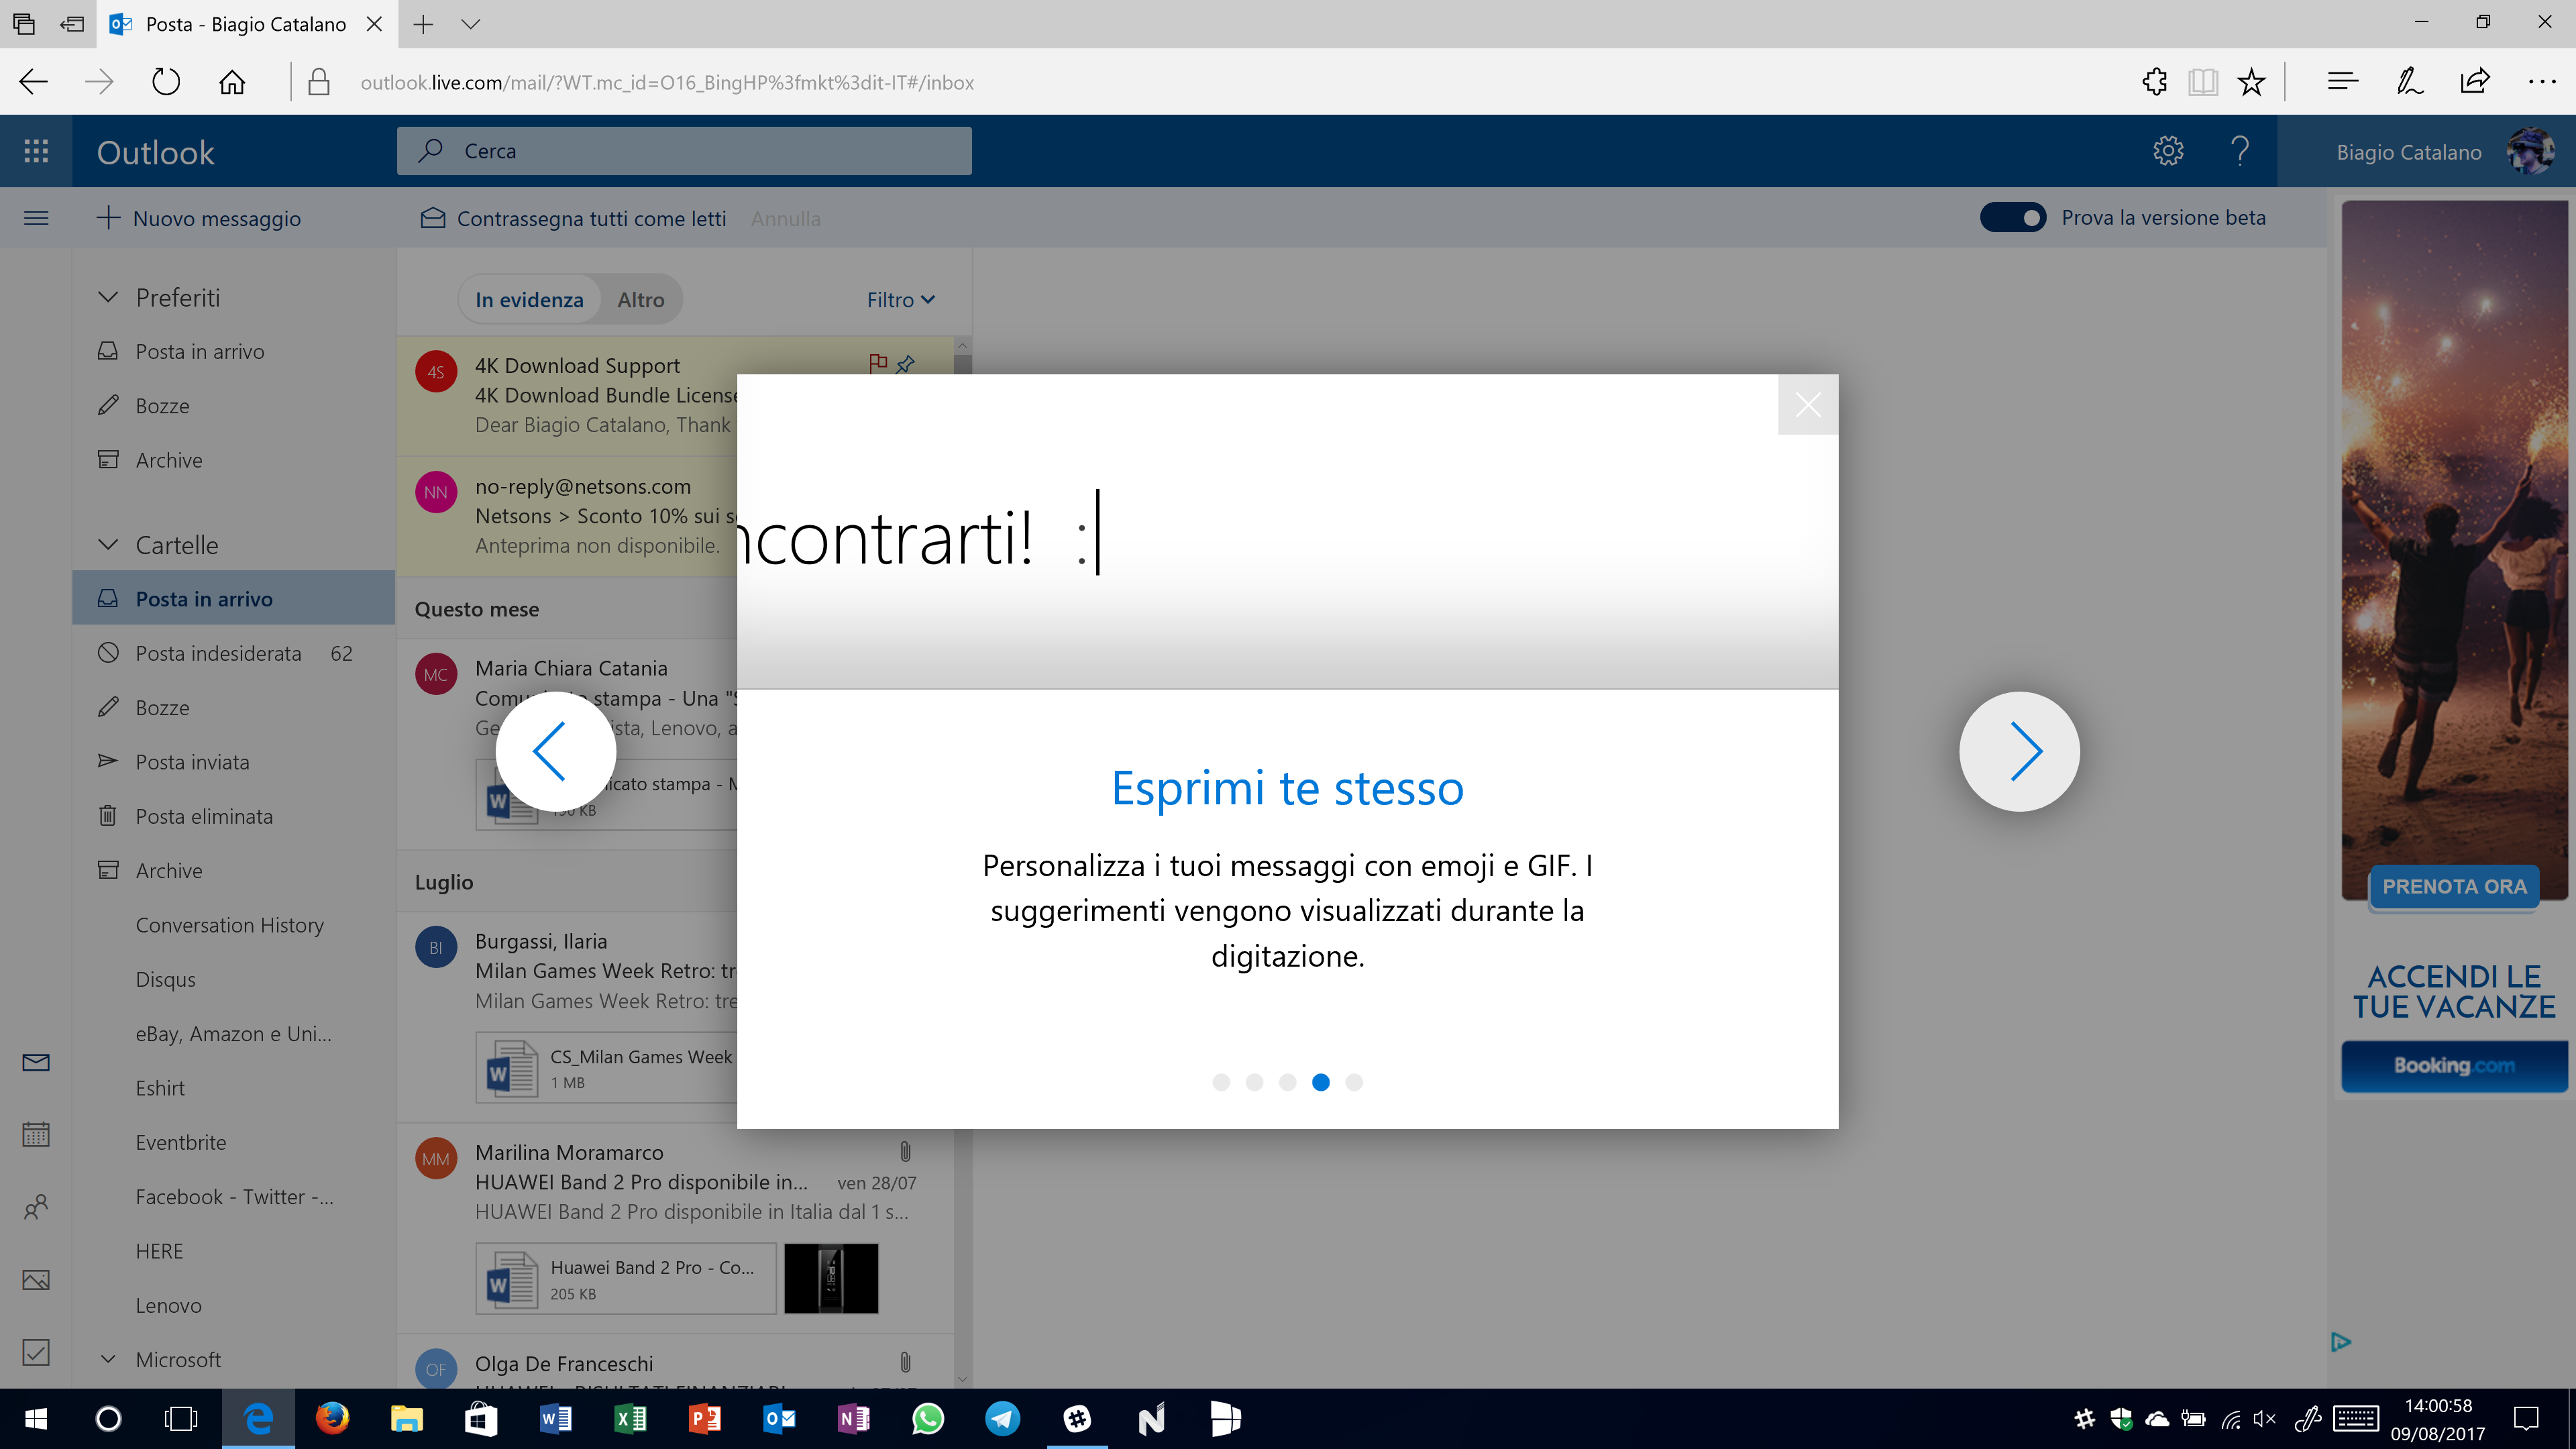
Task: Open the Outlook app launcher grid
Action: [x=36, y=151]
